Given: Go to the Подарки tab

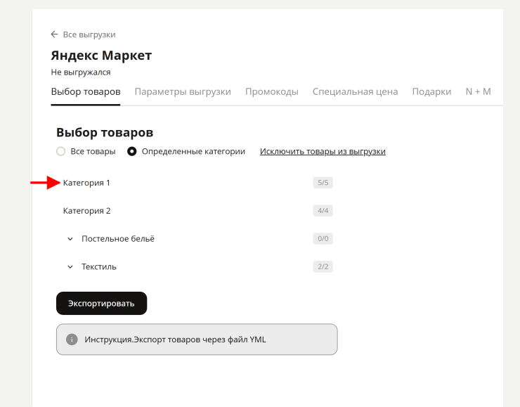Looking at the screenshot, I should (431, 91).
